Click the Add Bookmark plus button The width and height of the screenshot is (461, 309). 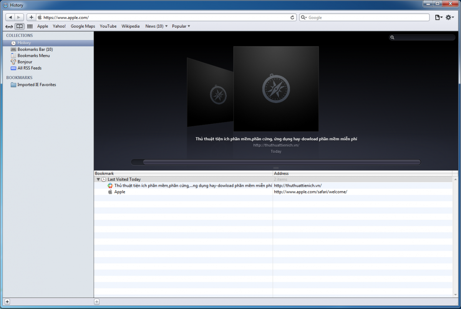pos(32,17)
